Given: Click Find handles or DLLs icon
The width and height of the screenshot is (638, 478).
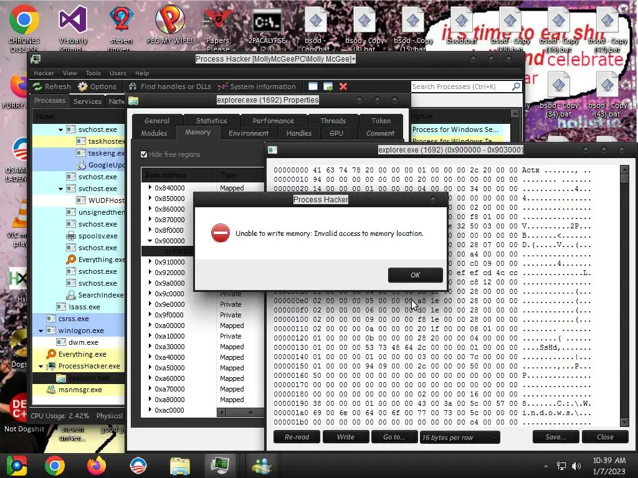Looking at the screenshot, I should click(133, 86).
